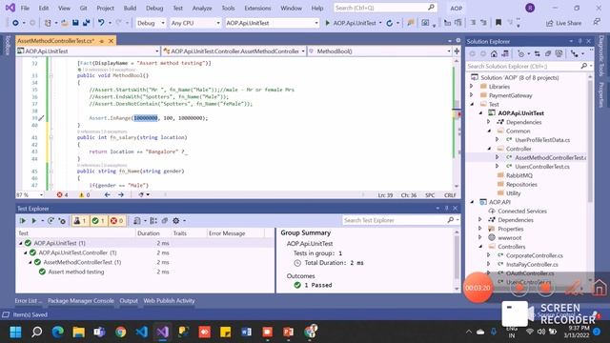Click Repeat Last Run in Test Explorer
The image size is (610, 343).
[x=51, y=220]
